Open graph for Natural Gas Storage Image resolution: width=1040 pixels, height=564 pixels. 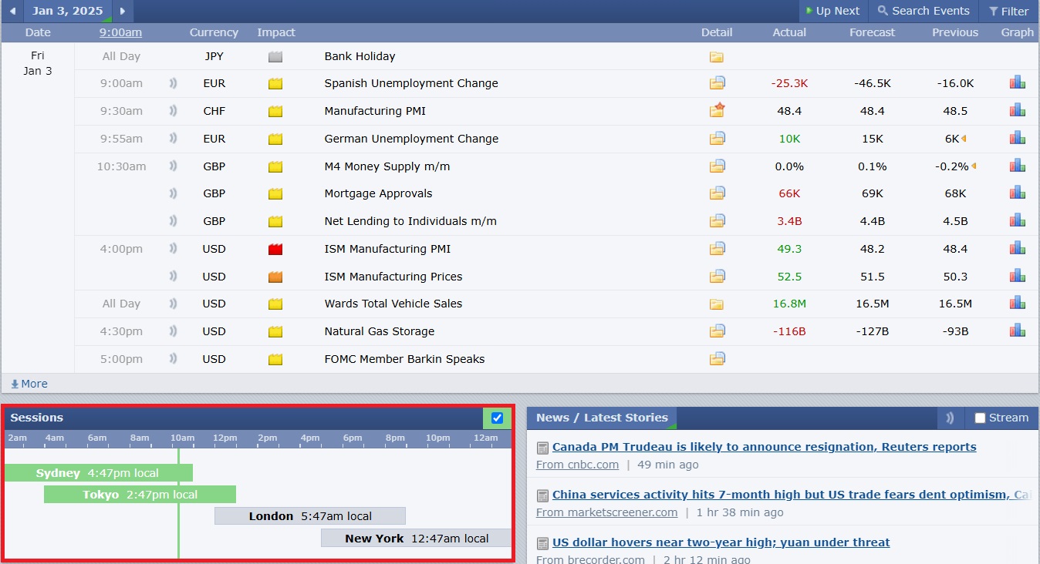(1018, 331)
